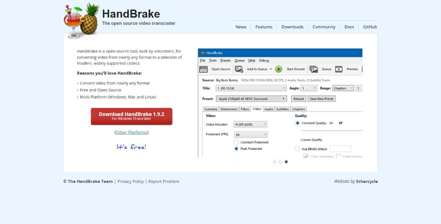
Task: Open the Presets menu
Action: pyautogui.click(x=226, y=61)
